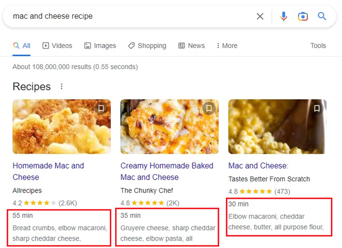Click the three-dot options icon beside Recipes
The height and width of the screenshot is (248, 342).
coord(61,86)
